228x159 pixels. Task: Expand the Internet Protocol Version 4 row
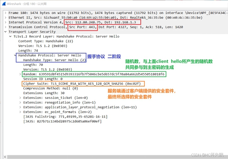[6, 22]
